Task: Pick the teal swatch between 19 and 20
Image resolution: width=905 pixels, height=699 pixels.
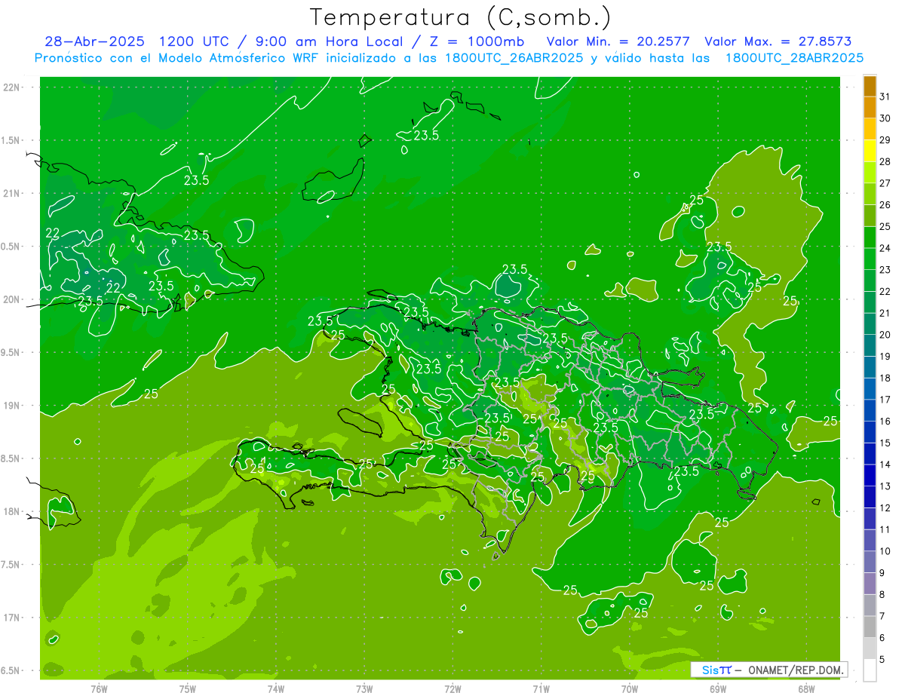Action: [x=870, y=345]
